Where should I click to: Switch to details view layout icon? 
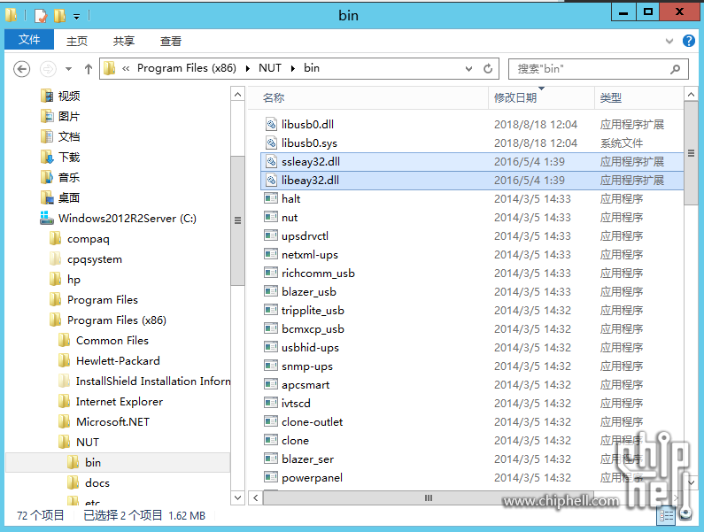[x=666, y=515]
